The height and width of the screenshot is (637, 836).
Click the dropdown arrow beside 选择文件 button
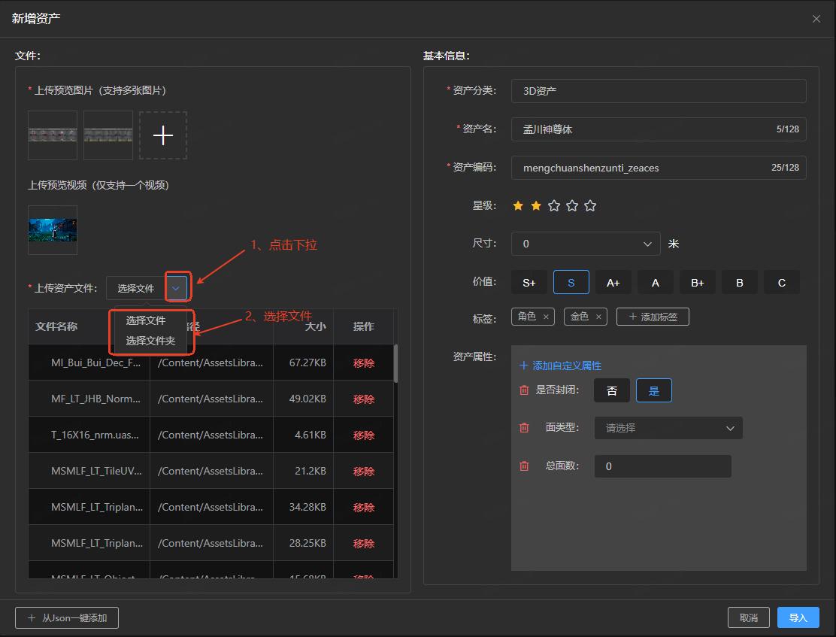[x=176, y=288]
